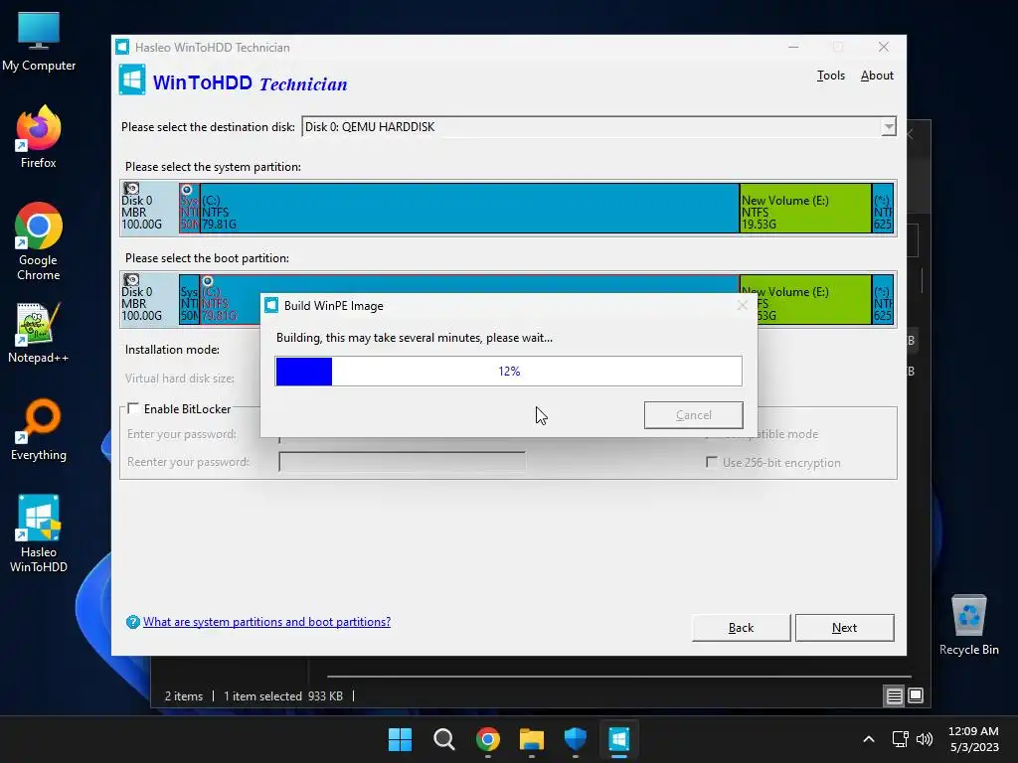This screenshot has height=763, width=1018.
Task: Open network status tray icon
Action: coord(900,739)
